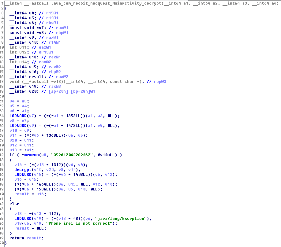Click the 112 offset in the v18 assignment
The height and width of the screenshot is (247, 281).
tap(52, 214)
